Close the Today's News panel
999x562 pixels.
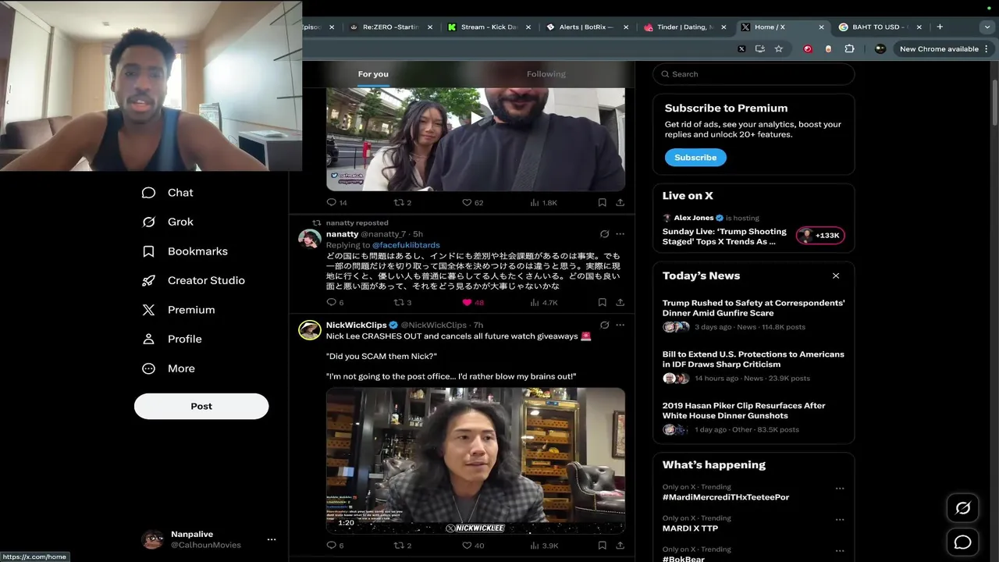coord(836,276)
